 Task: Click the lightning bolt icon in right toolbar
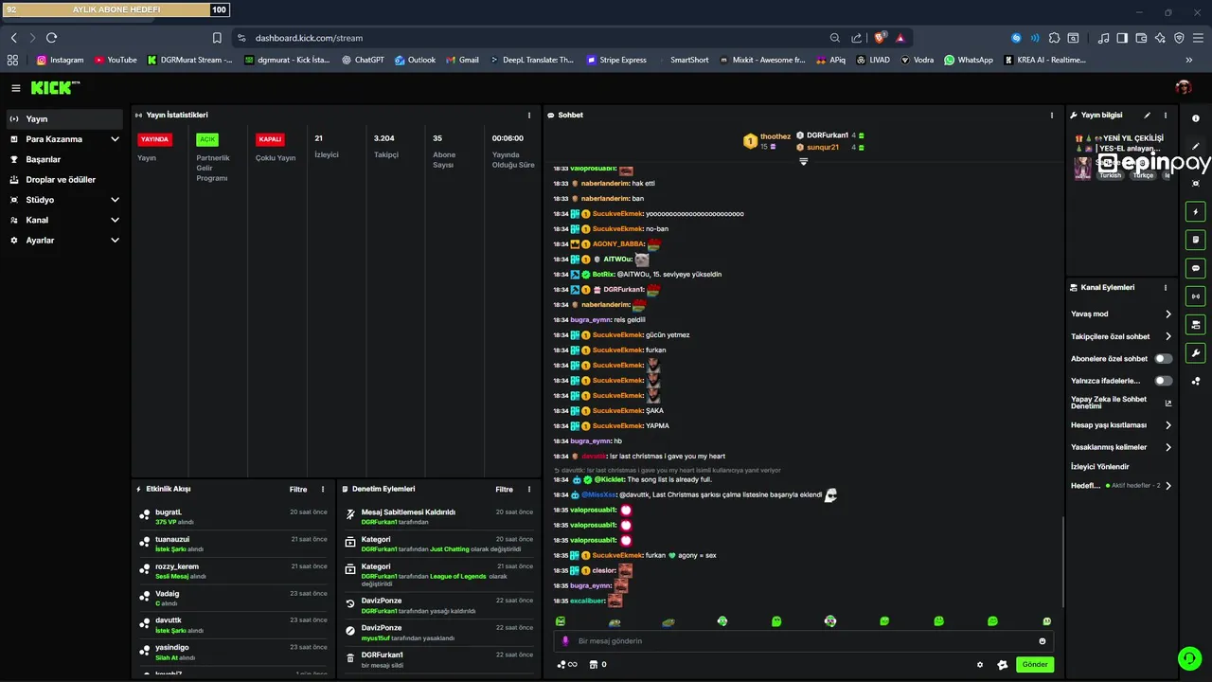point(1196,211)
